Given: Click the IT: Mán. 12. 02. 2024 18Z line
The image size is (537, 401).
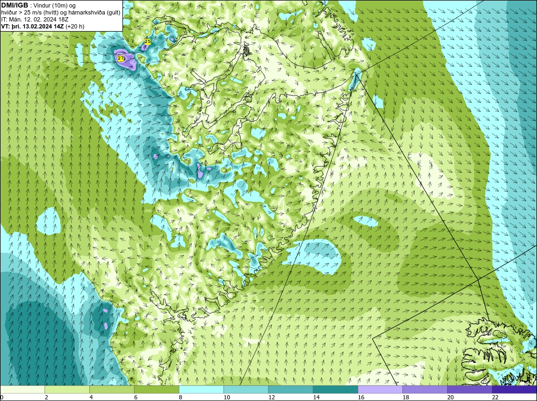Looking at the screenshot, I should coord(34,19).
